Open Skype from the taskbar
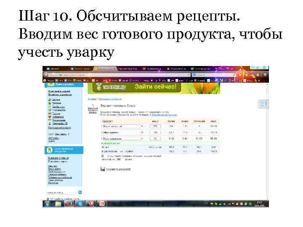The image size is (303, 227). coord(80,203)
